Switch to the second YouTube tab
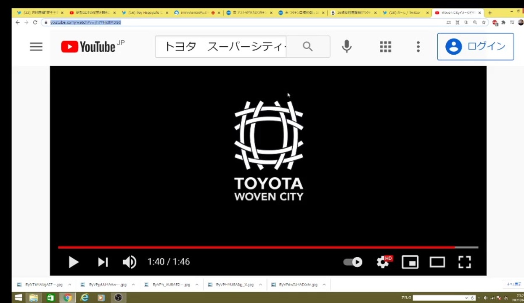The width and height of the screenshot is (524, 303). 92,13
